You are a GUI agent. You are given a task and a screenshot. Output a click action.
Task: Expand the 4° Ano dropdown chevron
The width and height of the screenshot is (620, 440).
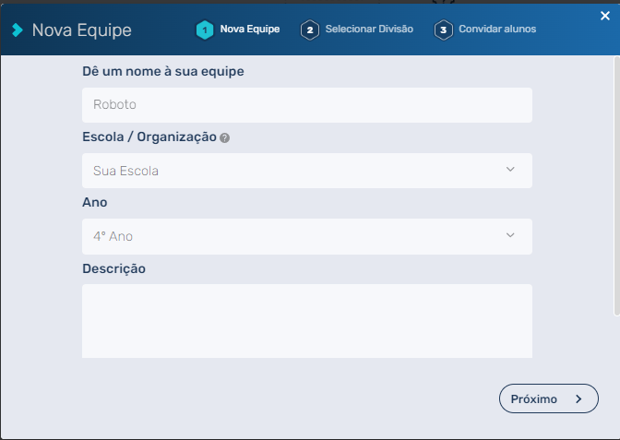point(511,235)
